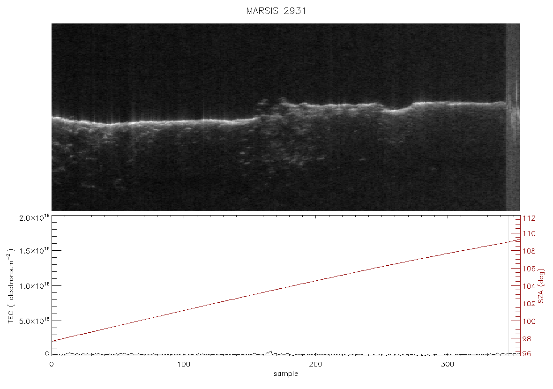
Task: Click the gray noise band at radargram's right edge
Action: [x=513, y=117]
